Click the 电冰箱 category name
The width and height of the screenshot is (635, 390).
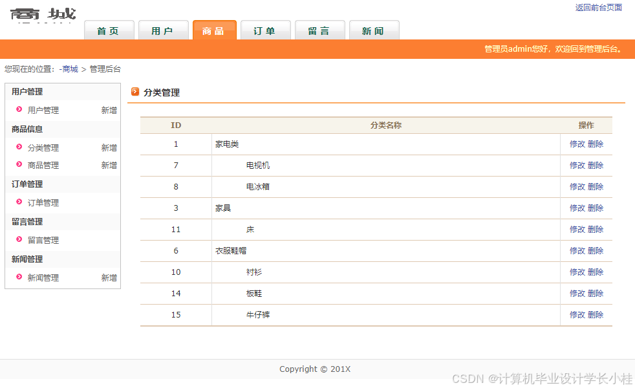click(258, 187)
